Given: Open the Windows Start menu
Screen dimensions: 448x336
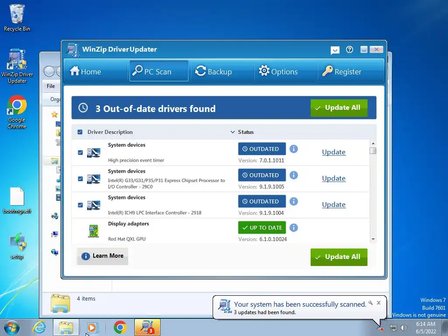Looking at the screenshot, I should click(x=11, y=327).
